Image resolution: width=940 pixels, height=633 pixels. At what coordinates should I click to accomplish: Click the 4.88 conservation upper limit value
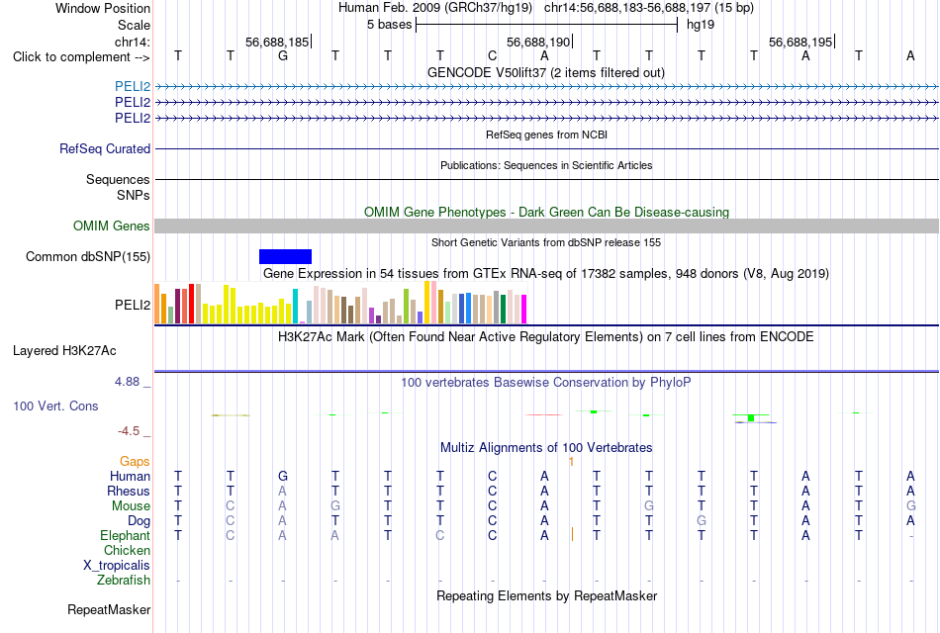click(x=127, y=381)
